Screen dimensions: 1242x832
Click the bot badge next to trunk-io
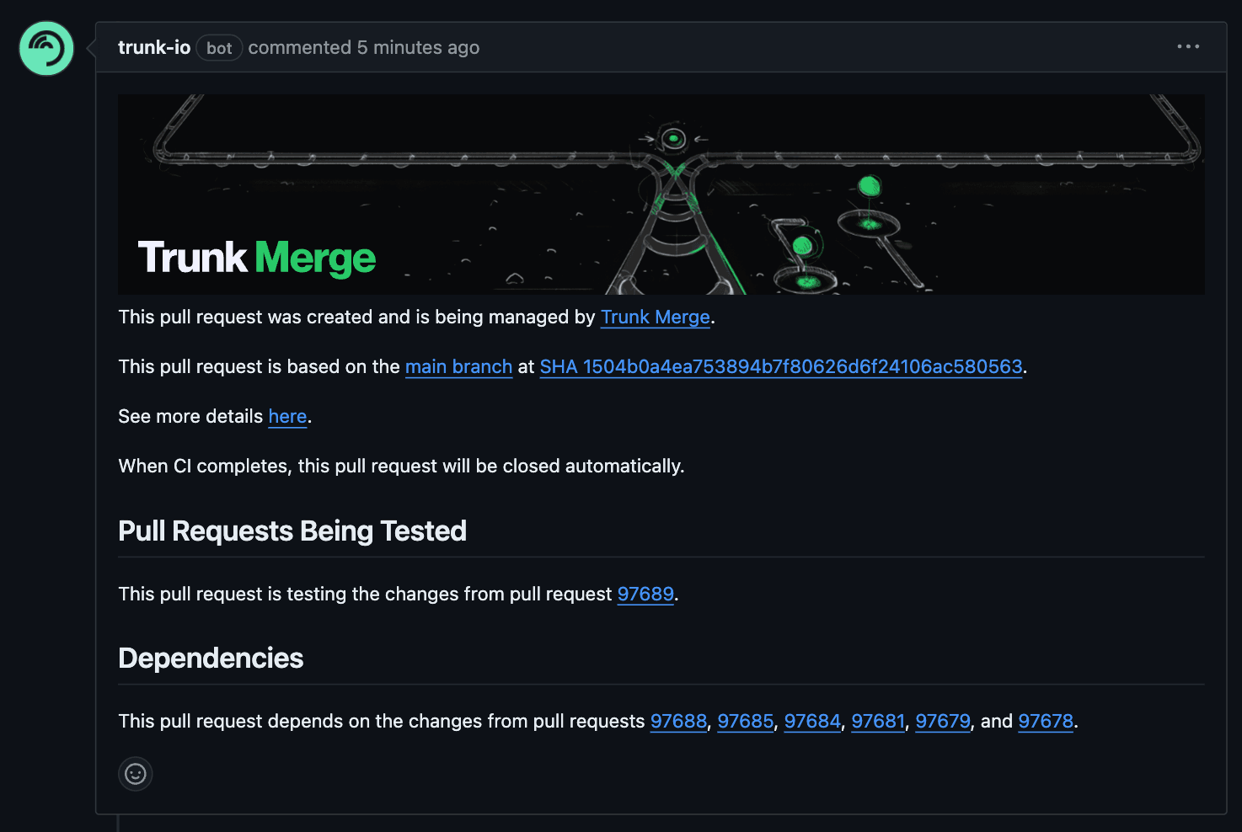pyautogui.click(x=219, y=48)
